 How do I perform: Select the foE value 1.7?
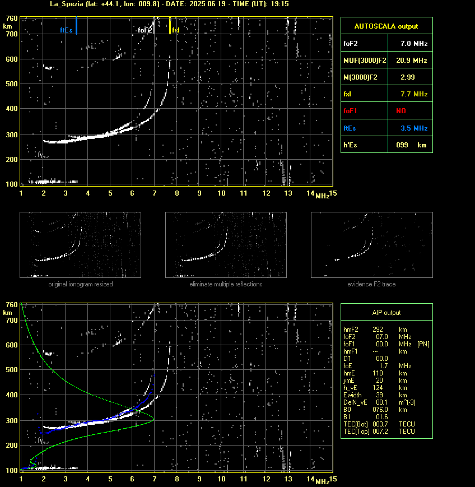point(384,366)
